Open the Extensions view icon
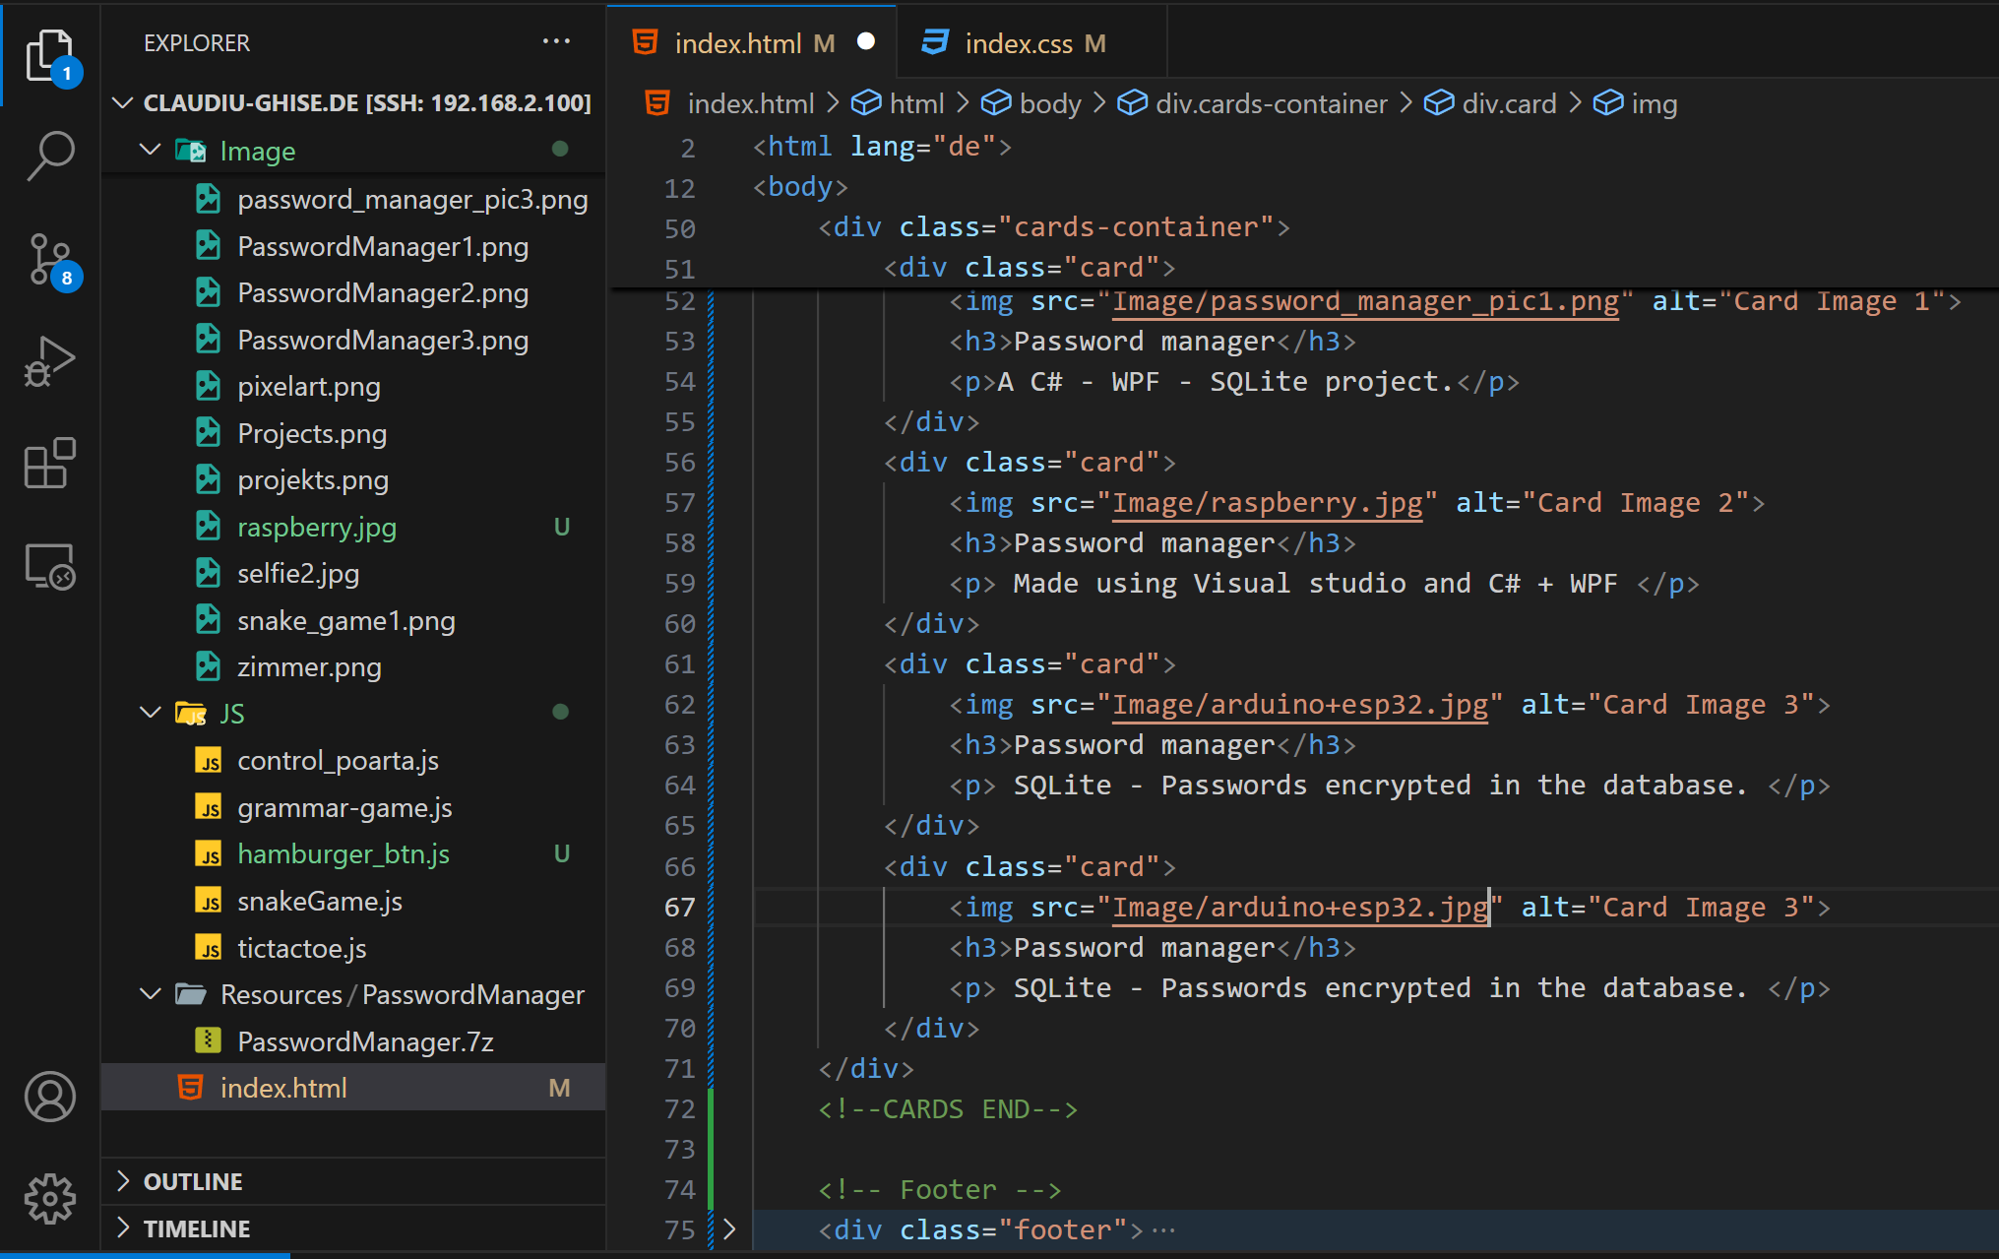The height and width of the screenshot is (1259, 1999). tap(49, 464)
